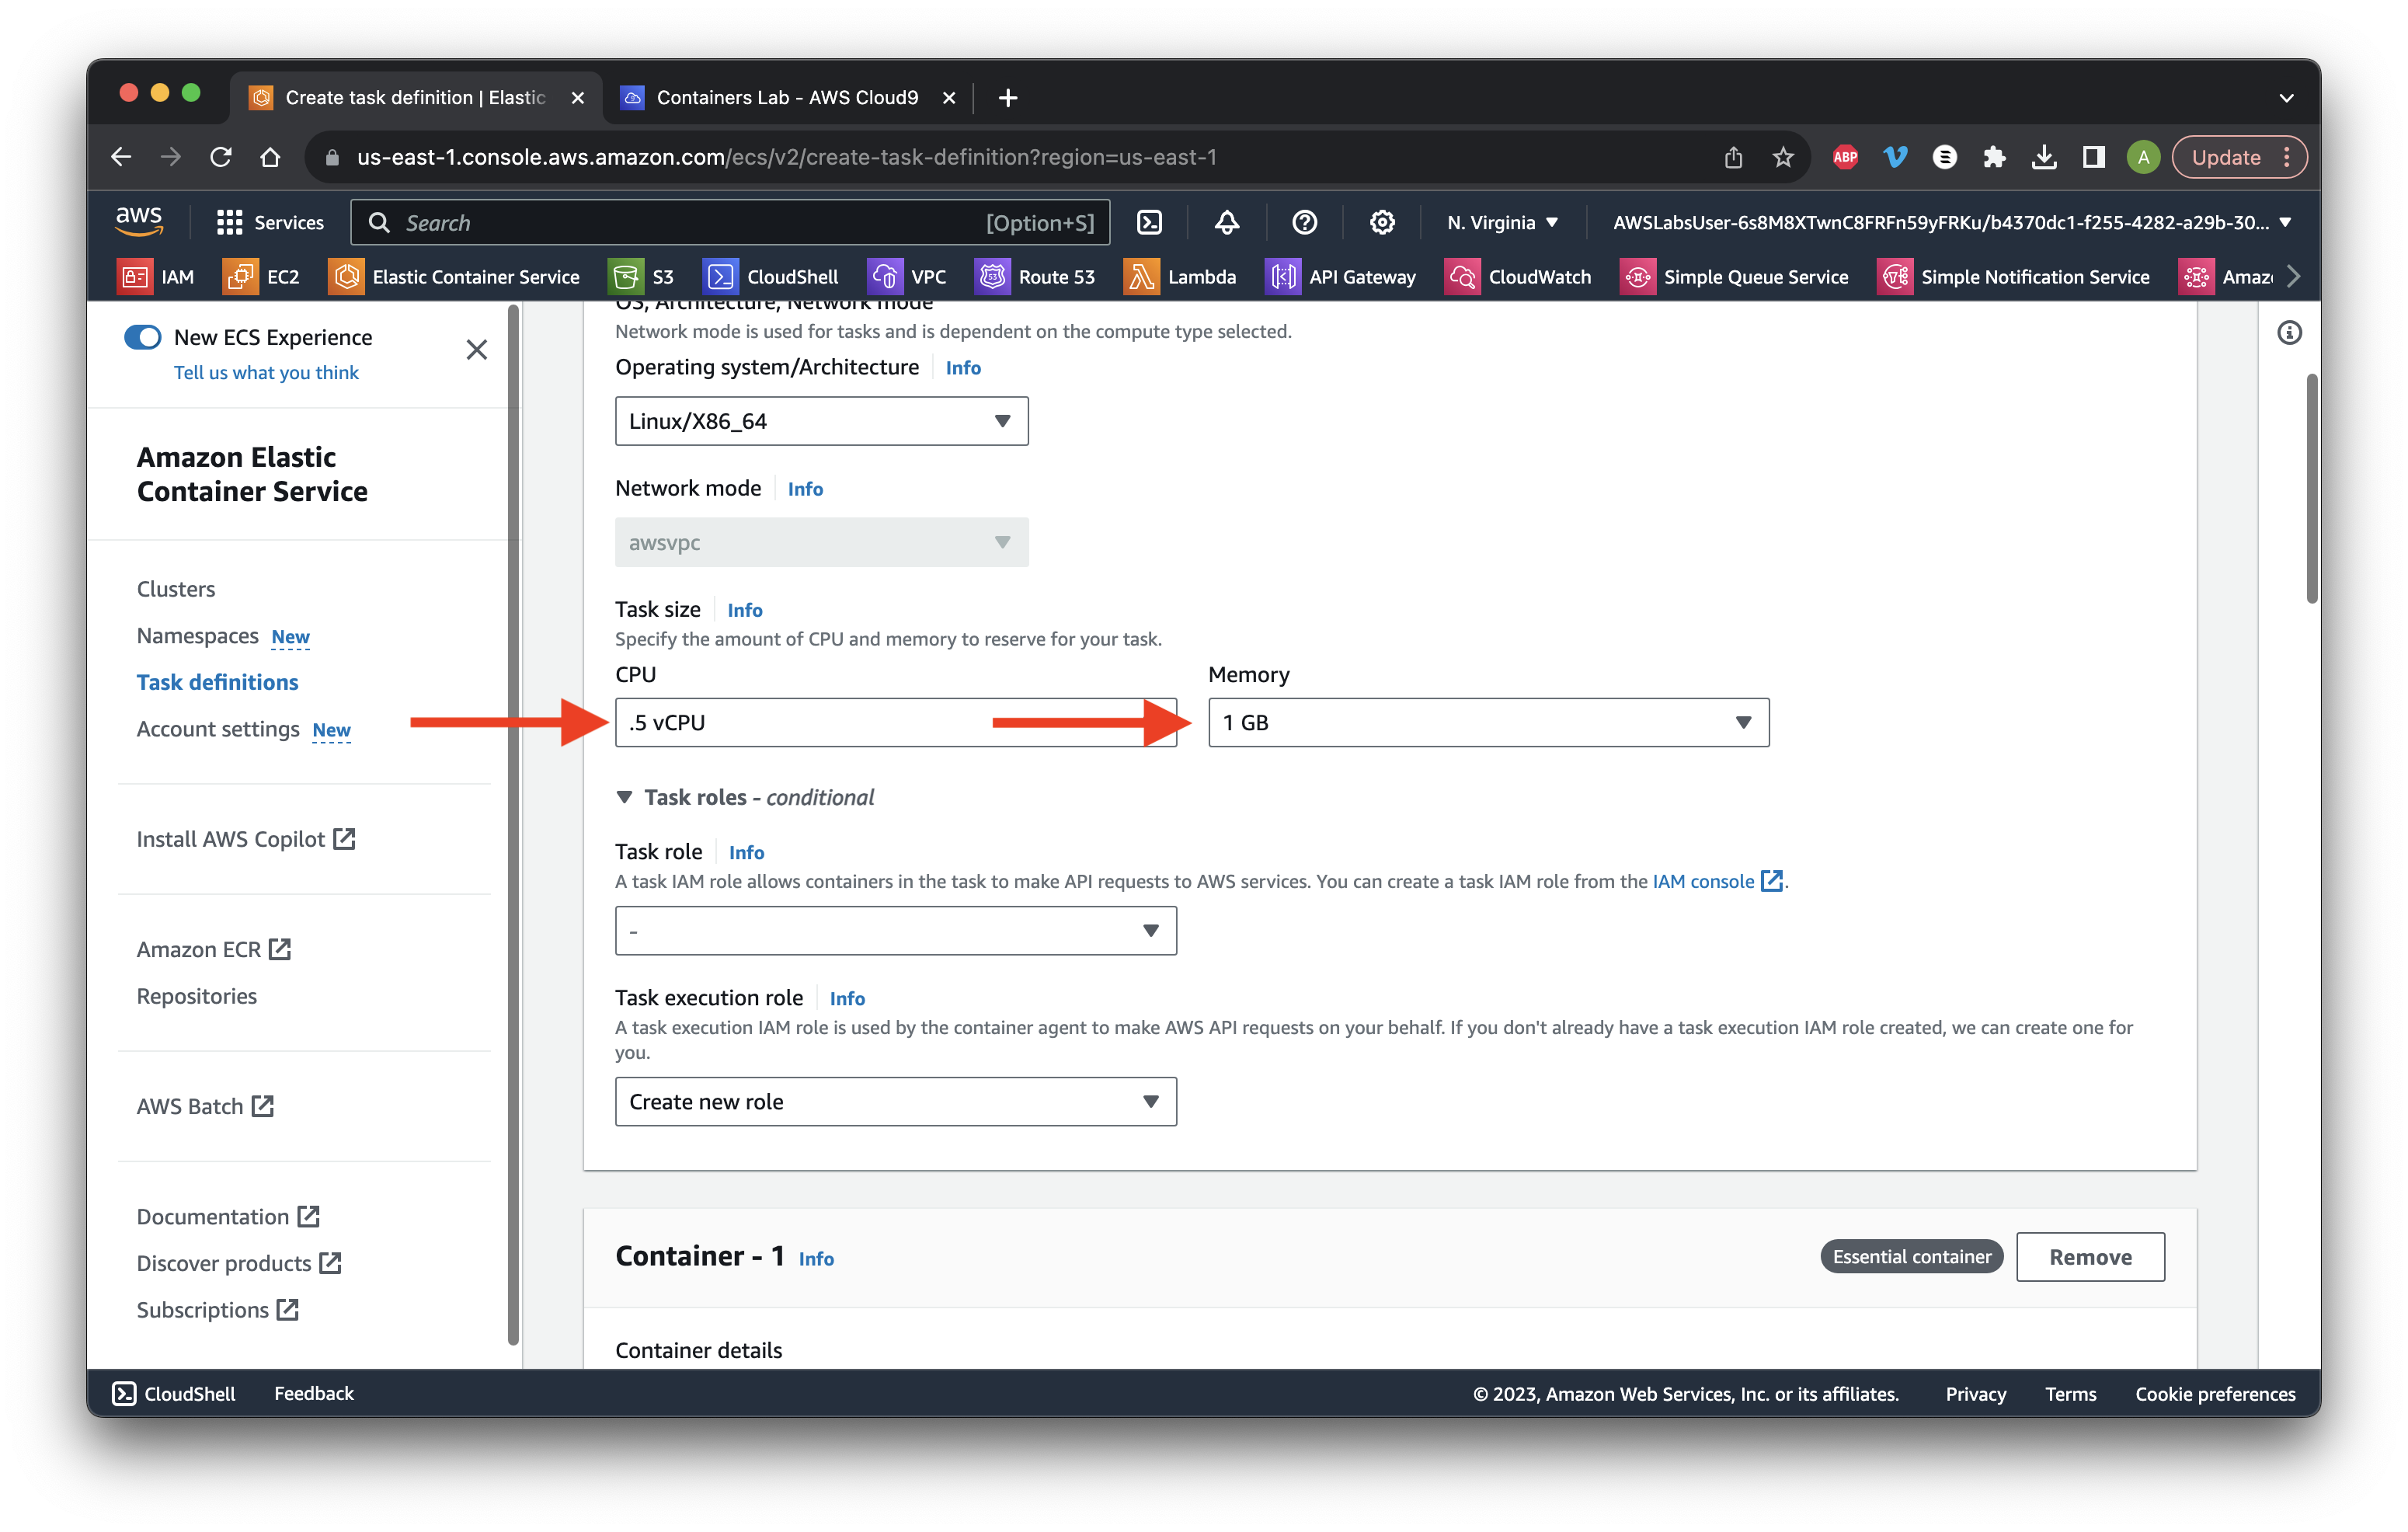Open the browser extensions puzzle icon
Viewport: 2408px width, 1532px height.
(1994, 157)
